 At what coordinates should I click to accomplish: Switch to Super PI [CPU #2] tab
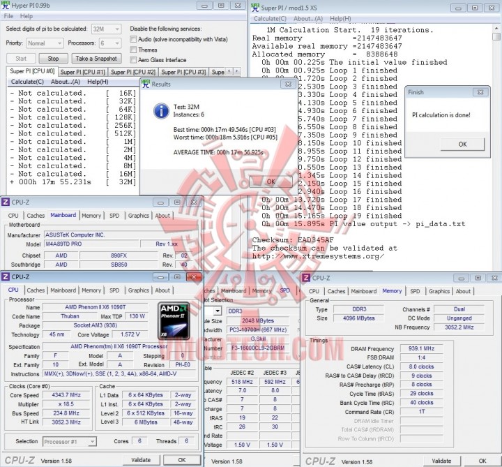click(133, 72)
